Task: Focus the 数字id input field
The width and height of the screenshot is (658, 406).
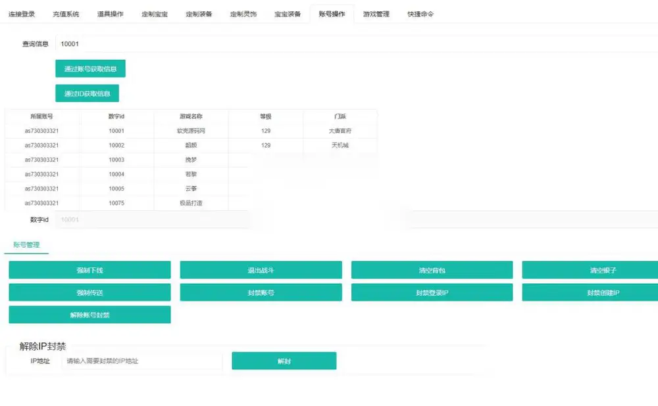Action: pos(357,219)
